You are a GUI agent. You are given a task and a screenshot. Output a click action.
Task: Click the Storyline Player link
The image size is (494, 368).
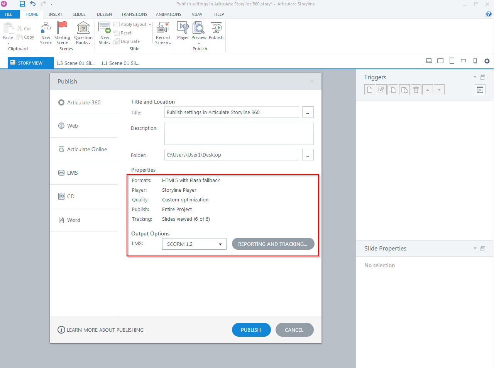[x=179, y=190]
